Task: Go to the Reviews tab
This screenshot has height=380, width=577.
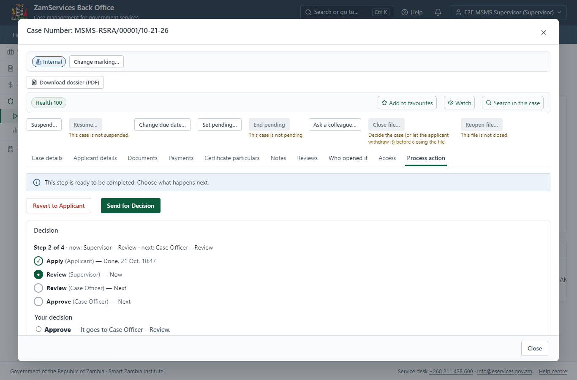Action: pyautogui.click(x=307, y=158)
